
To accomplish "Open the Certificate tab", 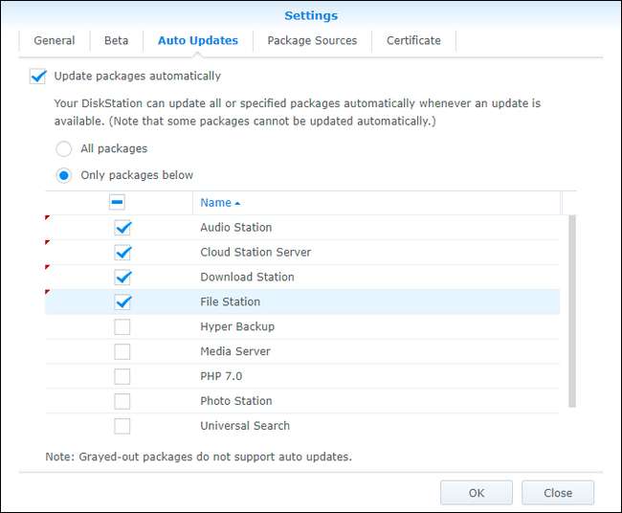I will tap(413, 41).
